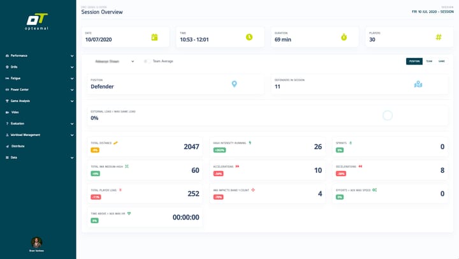Viewport: 459px width, 259px height.
Task: Click the stopwatch icon in Duration card
Action: click(x=344, y=38)
